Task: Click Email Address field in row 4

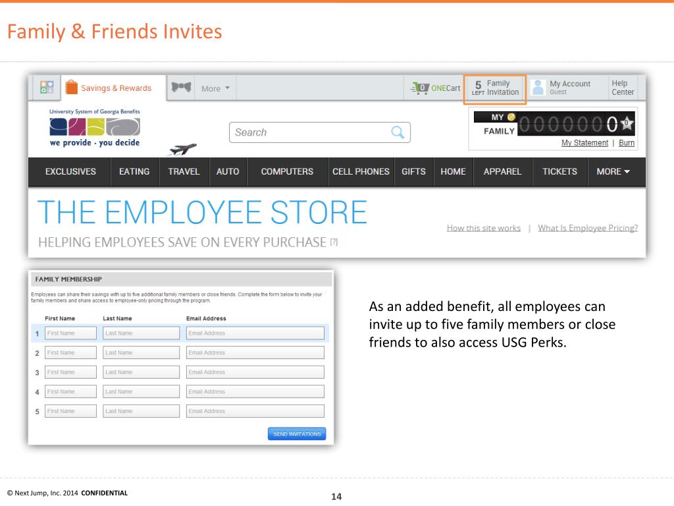Action: (255, 391)
